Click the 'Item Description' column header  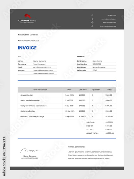click(x=40, y=89)
